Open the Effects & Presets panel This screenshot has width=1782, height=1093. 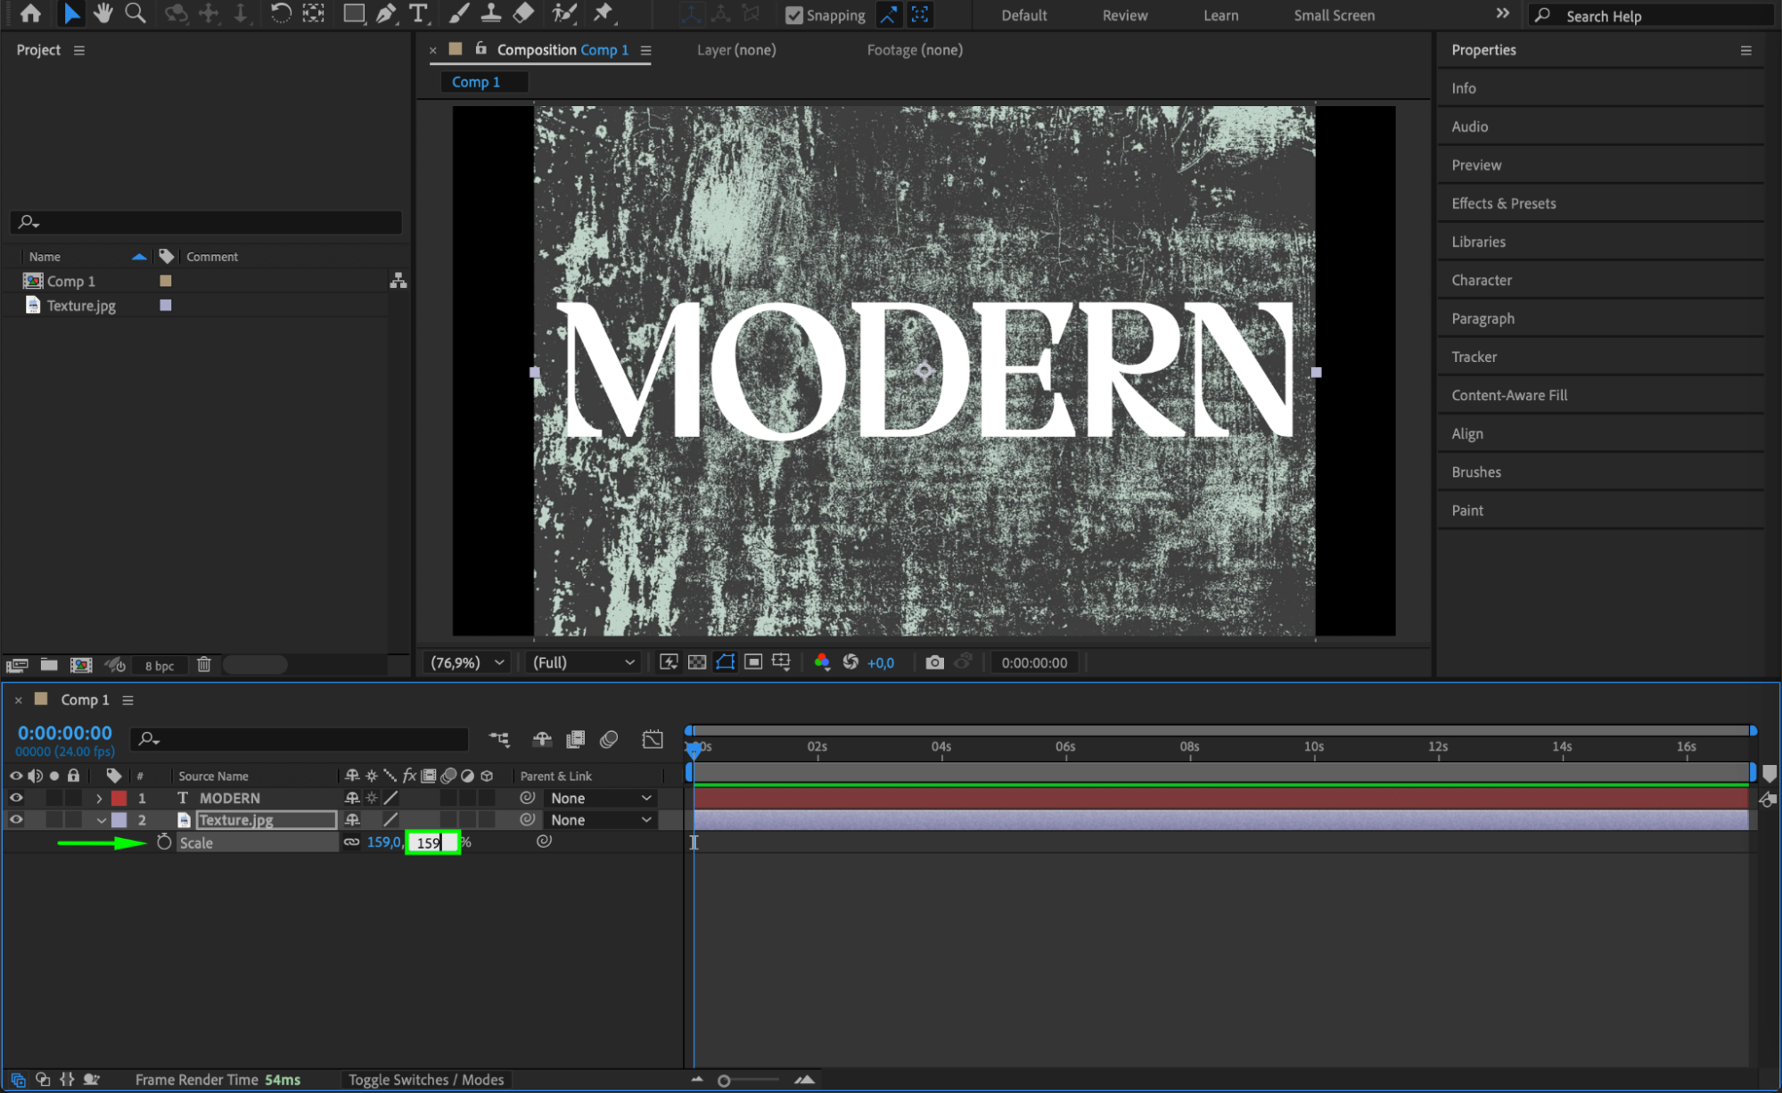[x=1503, y=203]
